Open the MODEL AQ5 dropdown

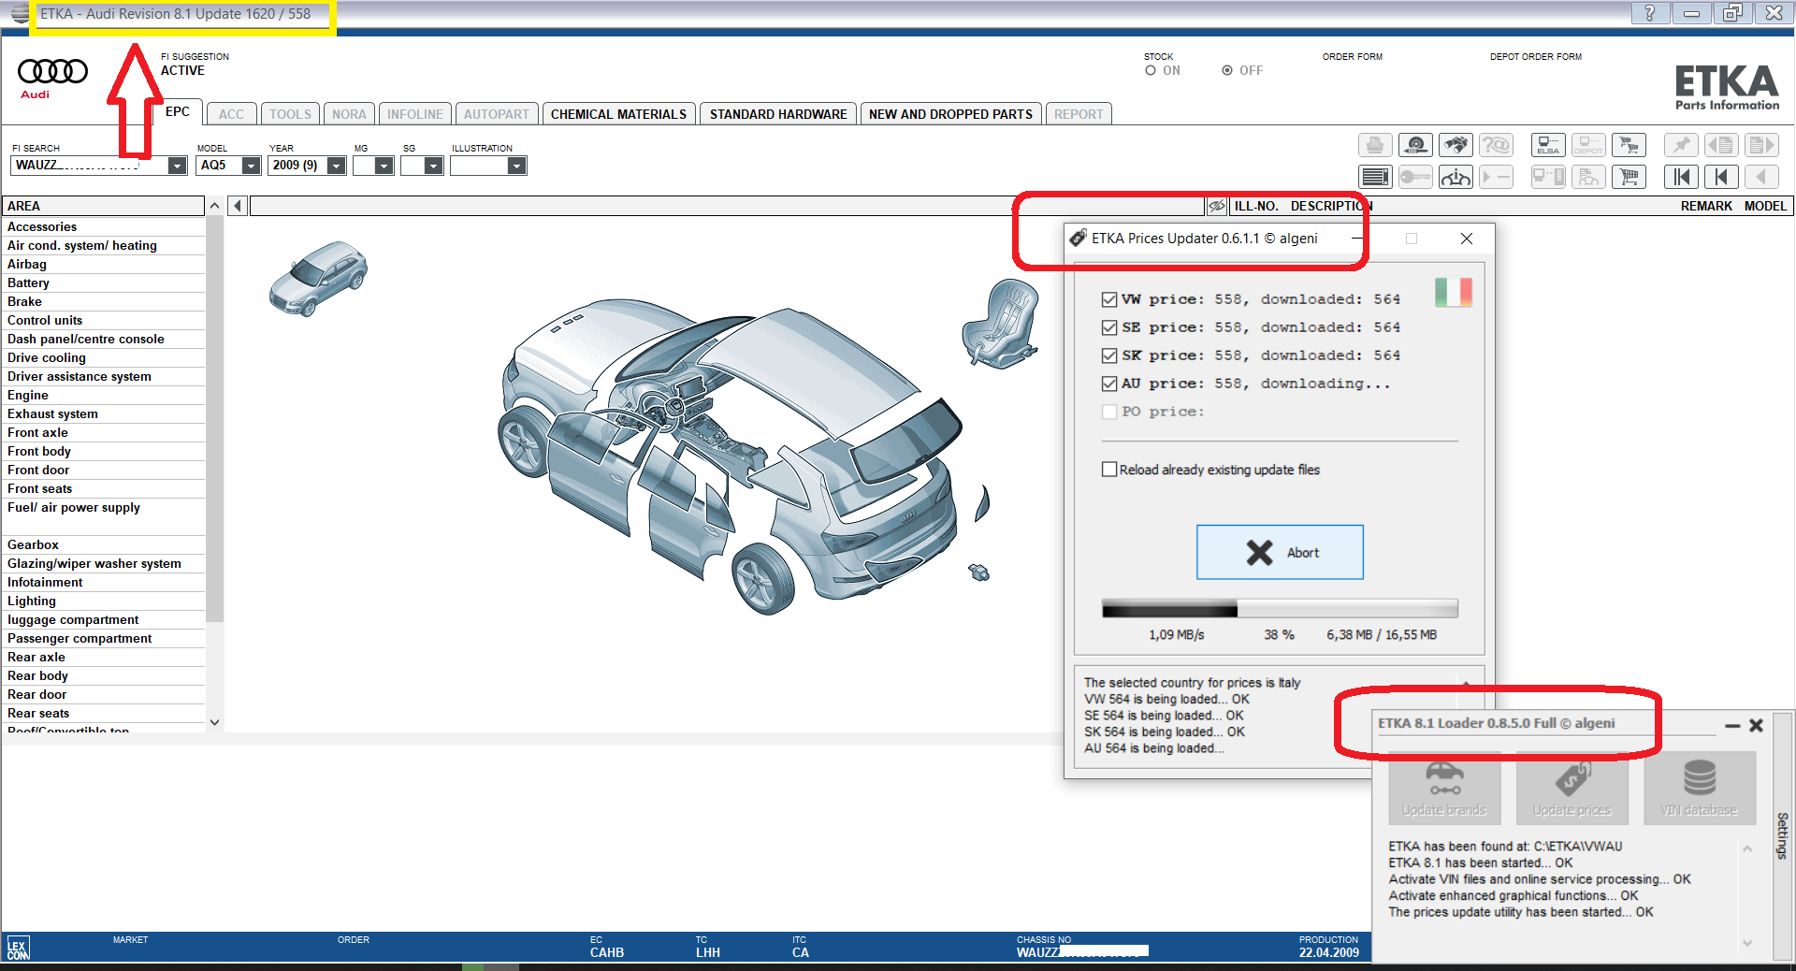pos(251,166)
